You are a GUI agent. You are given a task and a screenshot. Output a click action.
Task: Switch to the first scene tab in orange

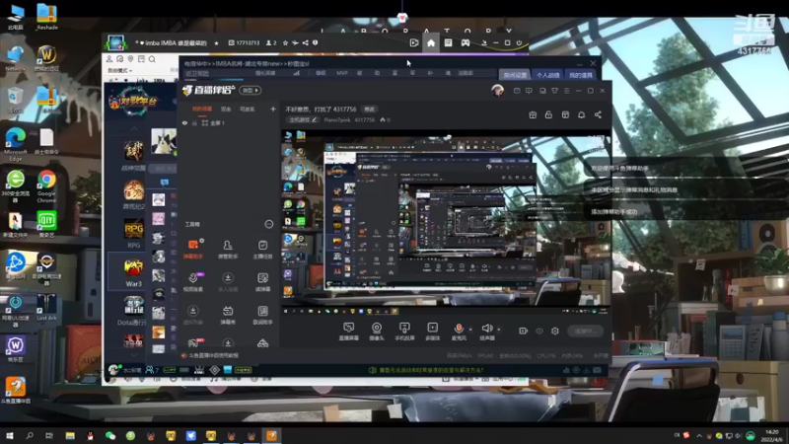pos(202,109)
